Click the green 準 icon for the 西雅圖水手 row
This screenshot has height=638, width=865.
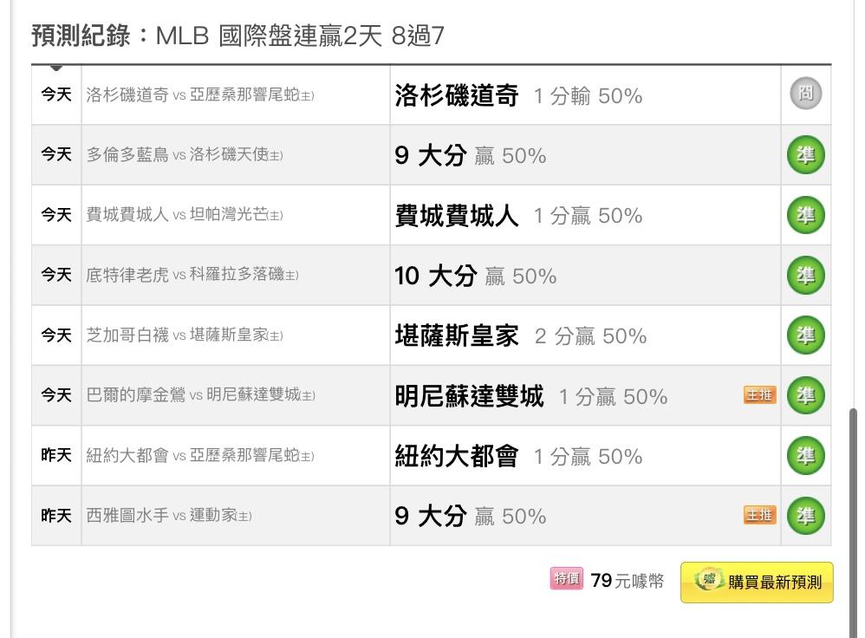pyautogui.click(x=805, y=516)
